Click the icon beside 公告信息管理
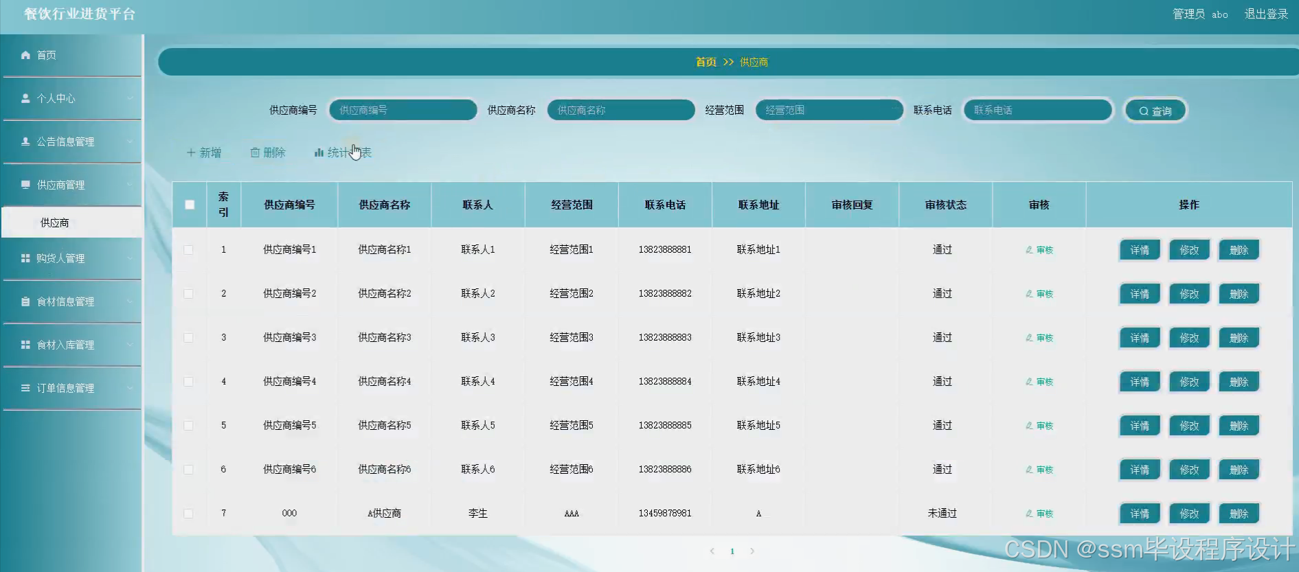Image resolution: width=1299 pixels, height=572 pixels. [x=25, y=141]
